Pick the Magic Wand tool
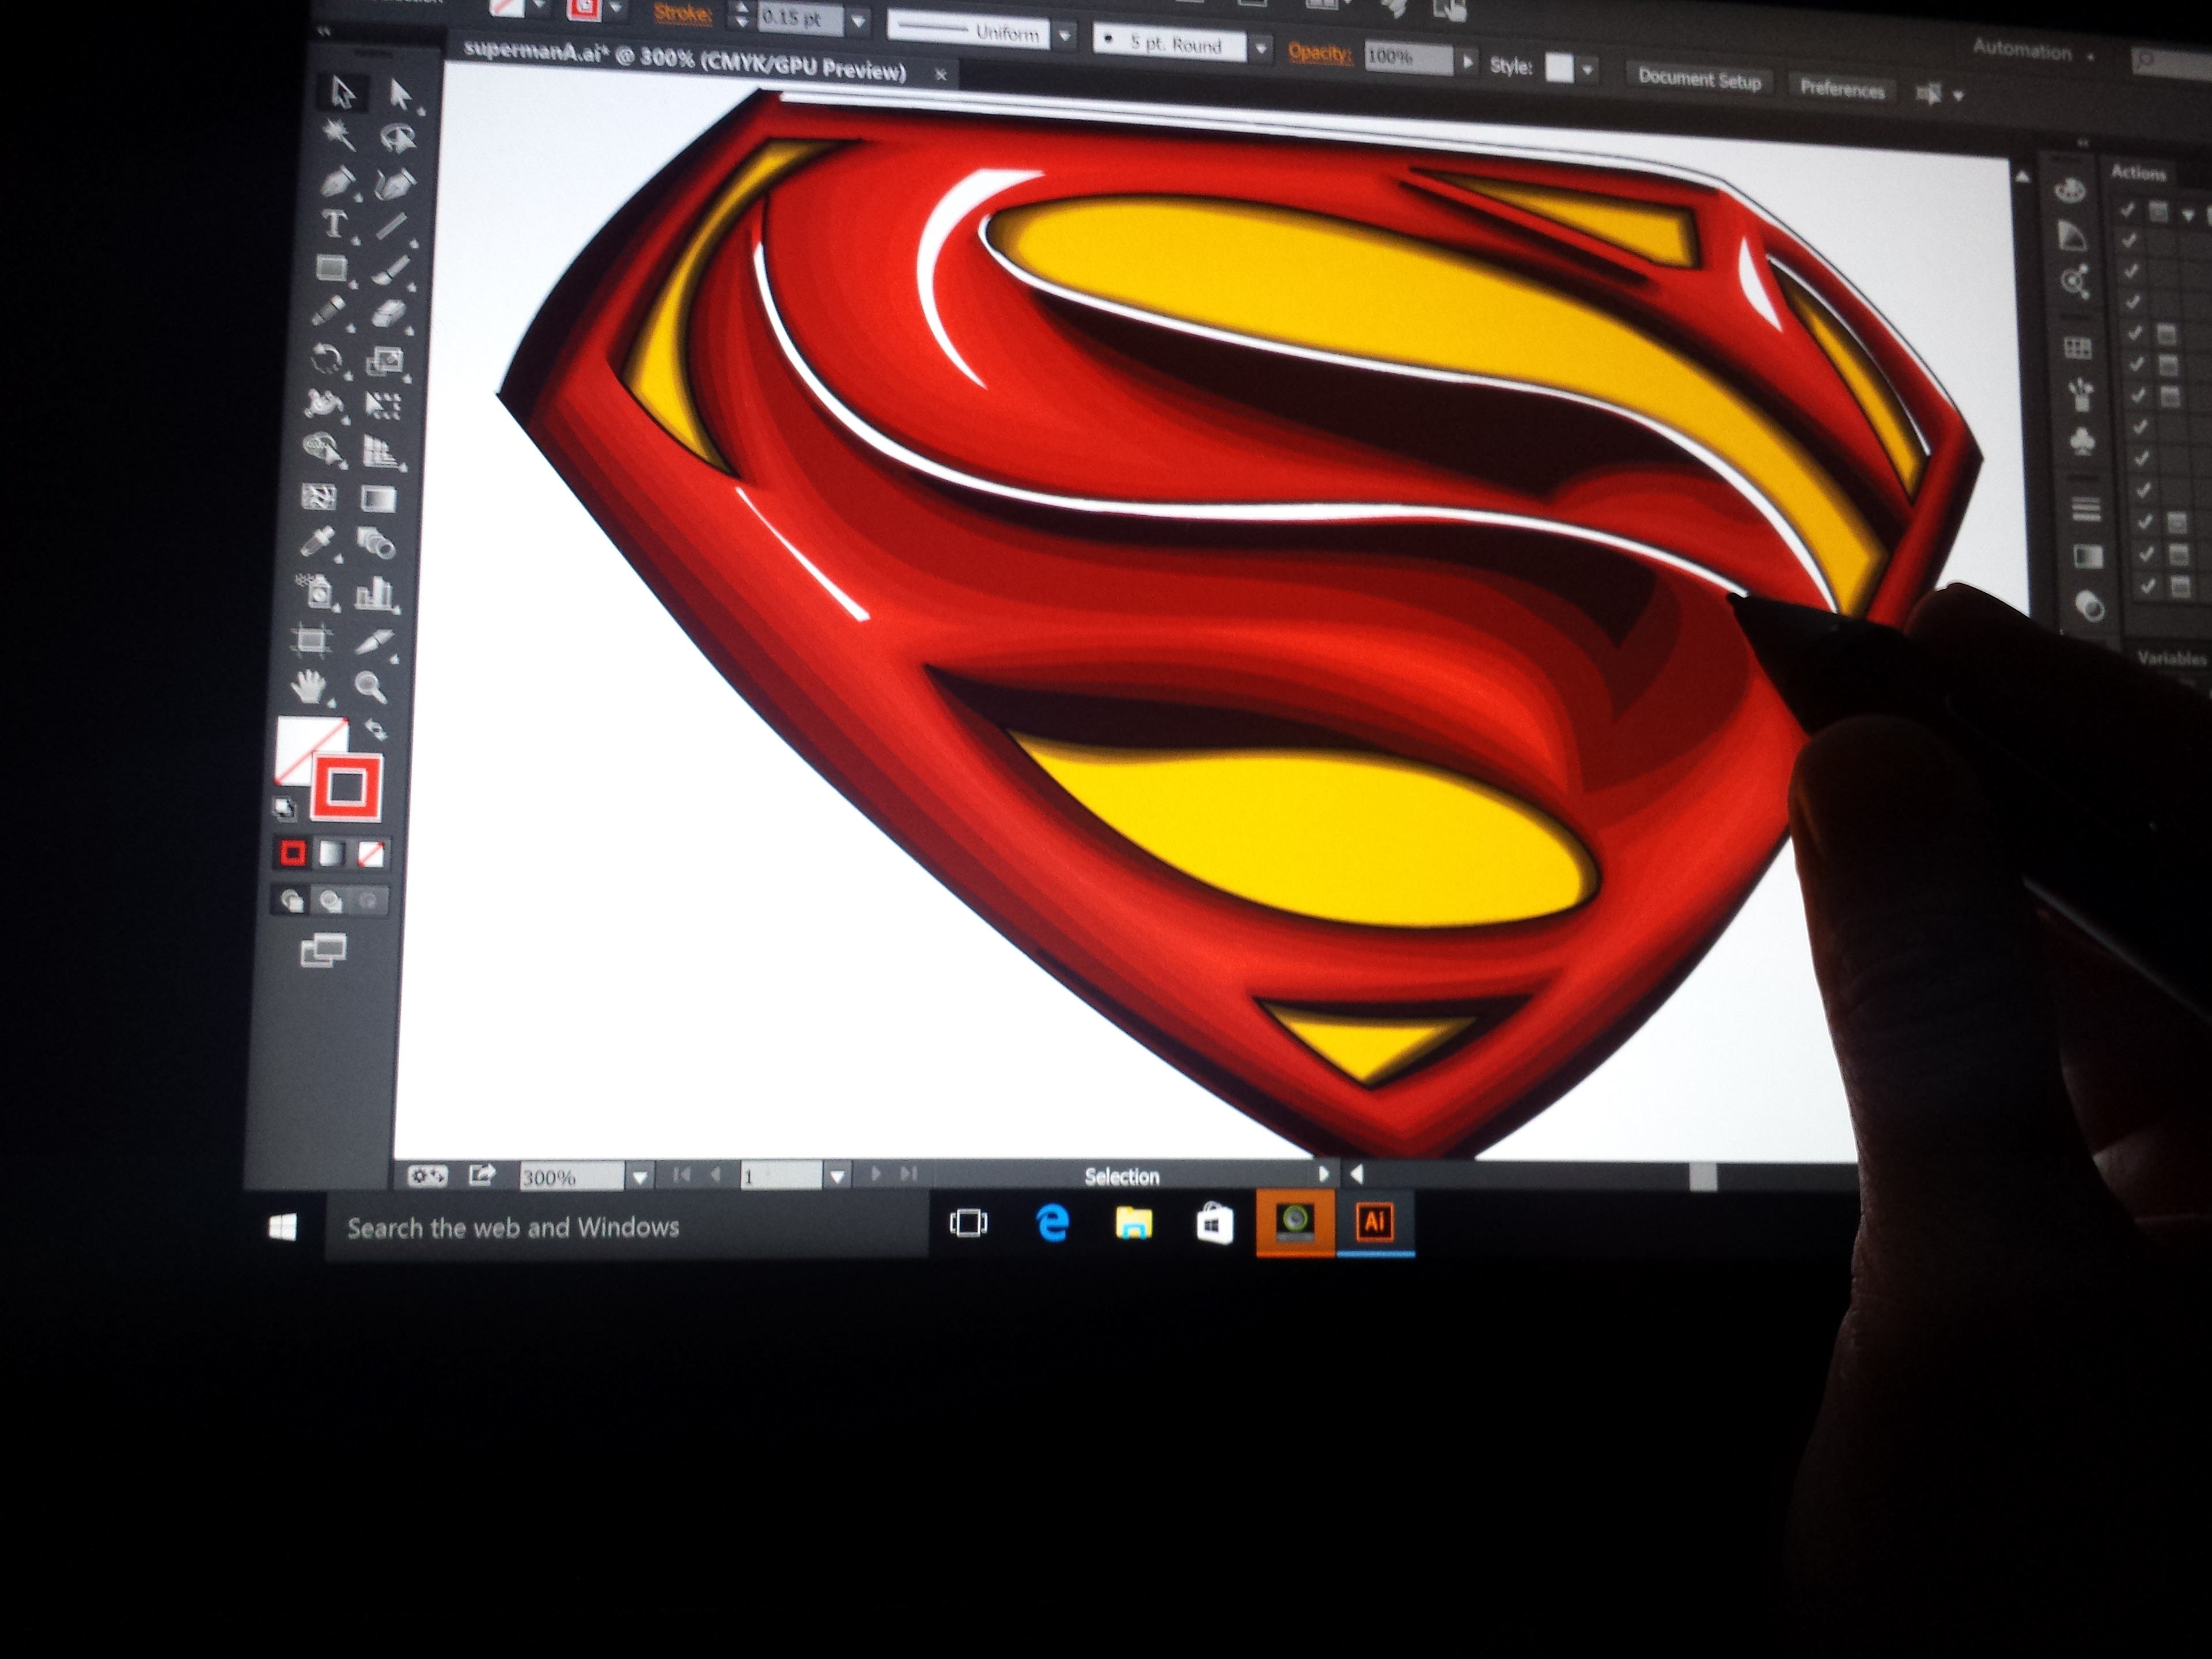Image resolution: width=2212 pixels, height=1659 pixels. click(338, 135)
